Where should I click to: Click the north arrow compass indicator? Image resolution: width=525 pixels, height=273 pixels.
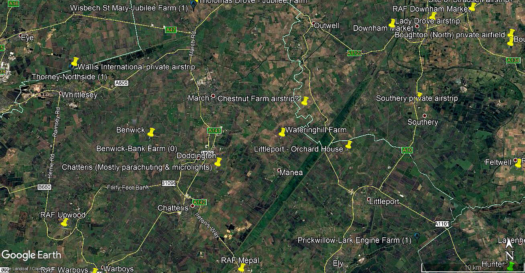click(x=509, y=249)
